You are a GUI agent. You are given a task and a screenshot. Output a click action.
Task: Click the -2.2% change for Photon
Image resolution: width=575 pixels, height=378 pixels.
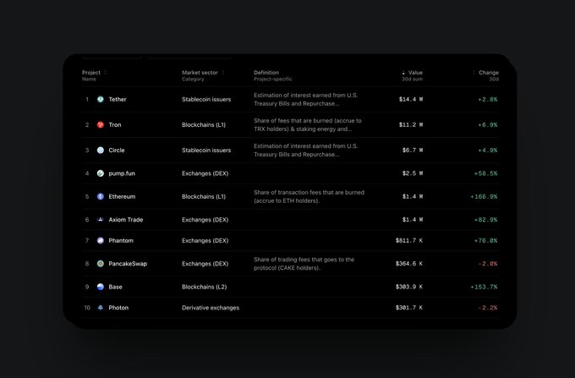tap(488, 308)
